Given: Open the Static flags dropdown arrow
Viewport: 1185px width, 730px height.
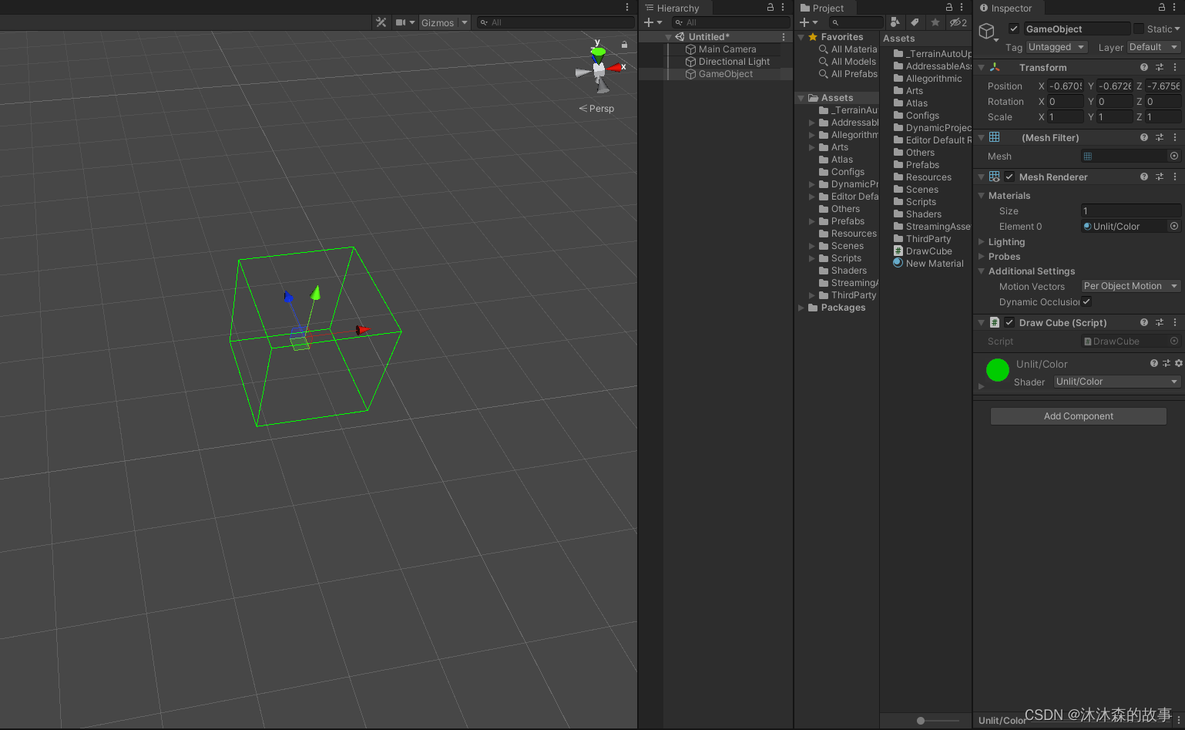Looking at the screenshot, I should coord(1177,29).
